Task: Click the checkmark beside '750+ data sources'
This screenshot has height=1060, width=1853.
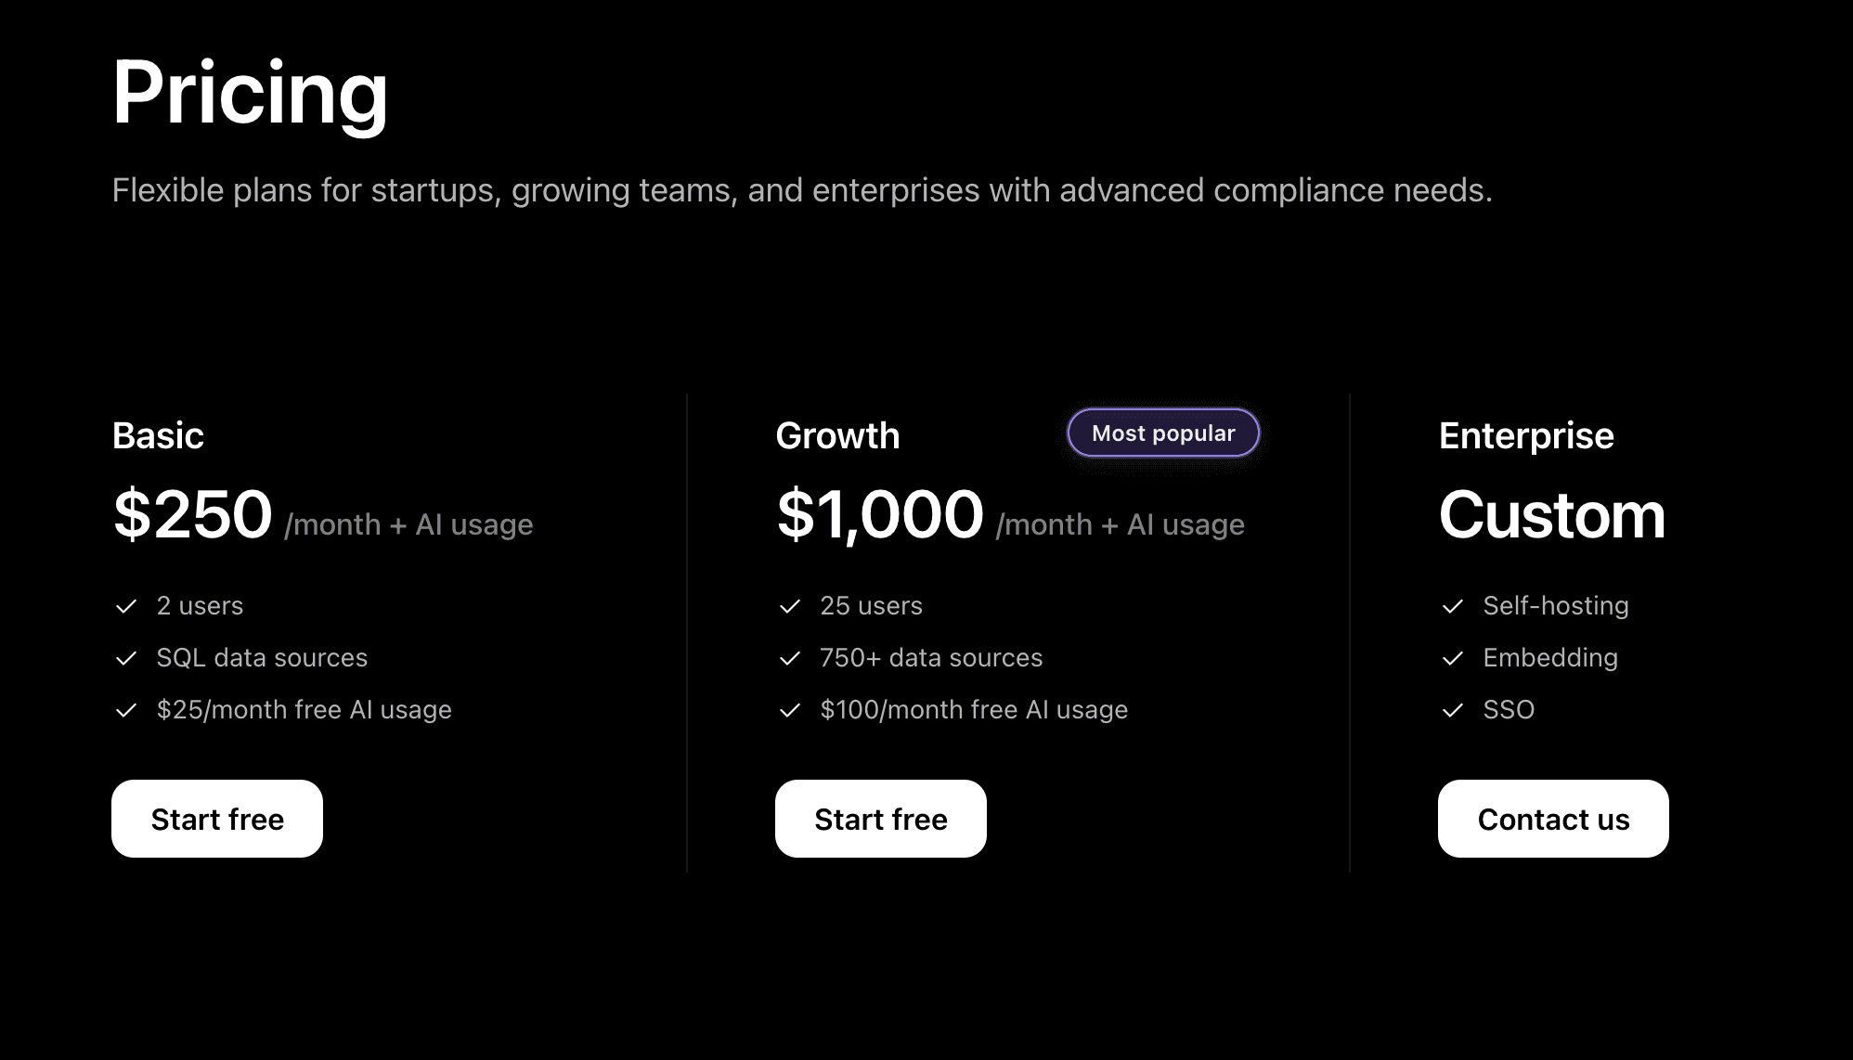Action: coord(790,658)
